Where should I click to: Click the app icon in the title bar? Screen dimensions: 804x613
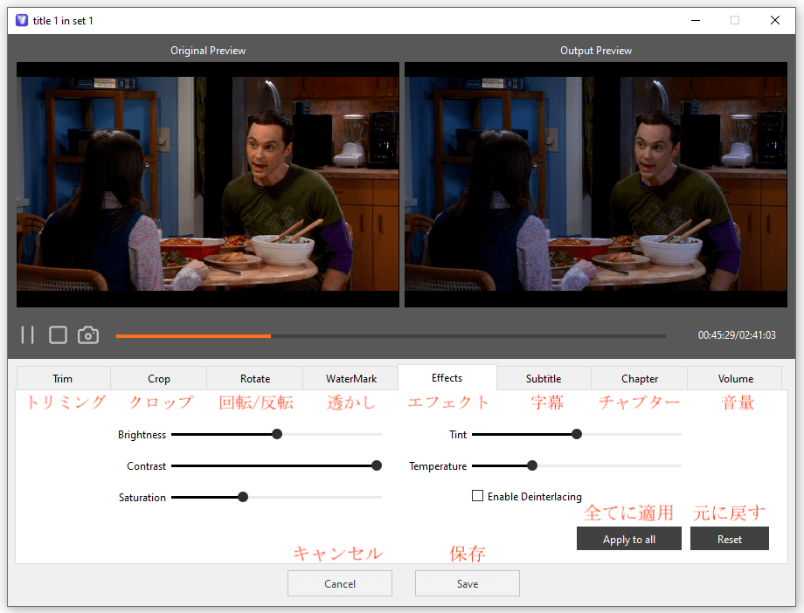22,20
